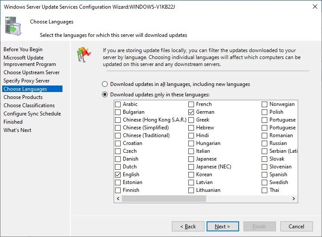322x237 pixels.
Task: Select download updates in all languages
Action: [105, 84]
